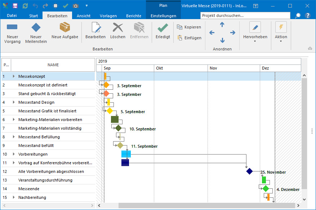Select row Stand gebucht & rückbestätigt
Image resolution: width=316 pixels, height=210 pixels.
coord(48,94)
